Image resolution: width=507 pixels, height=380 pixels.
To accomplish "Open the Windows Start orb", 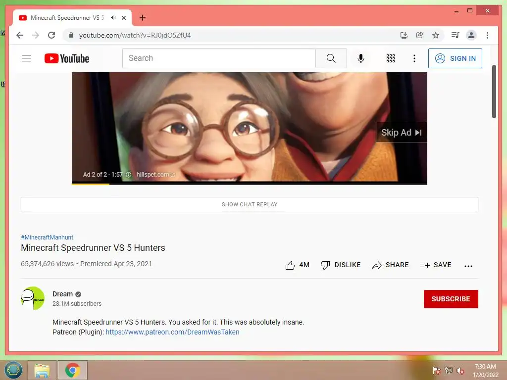I will (13, 370).
